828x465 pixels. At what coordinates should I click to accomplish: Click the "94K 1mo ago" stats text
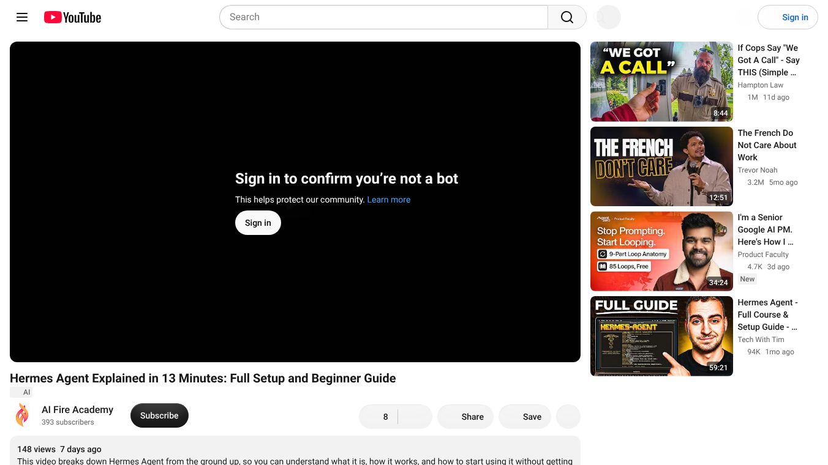(x=770, y=352)
